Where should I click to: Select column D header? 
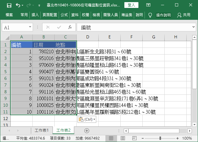tap(87, 37)
